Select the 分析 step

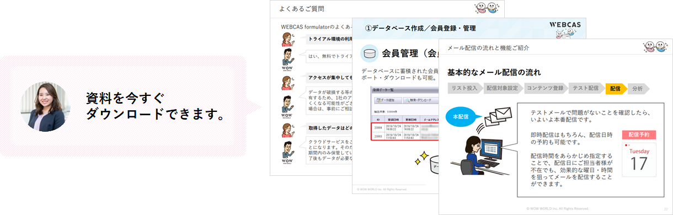(x=638, y=89)
